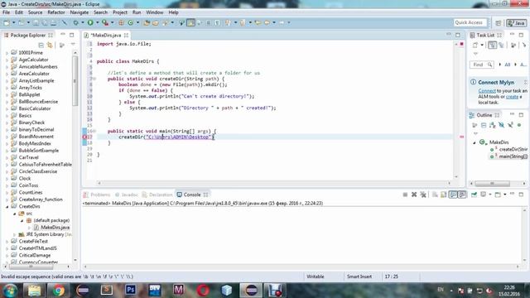Open the Source menu

point(35,12)
